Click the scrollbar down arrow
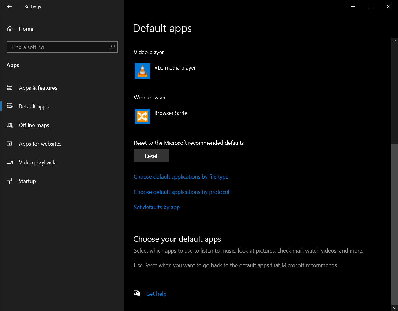Image resolution: width=398 pixels, height=311 pixels. [395, 308]
